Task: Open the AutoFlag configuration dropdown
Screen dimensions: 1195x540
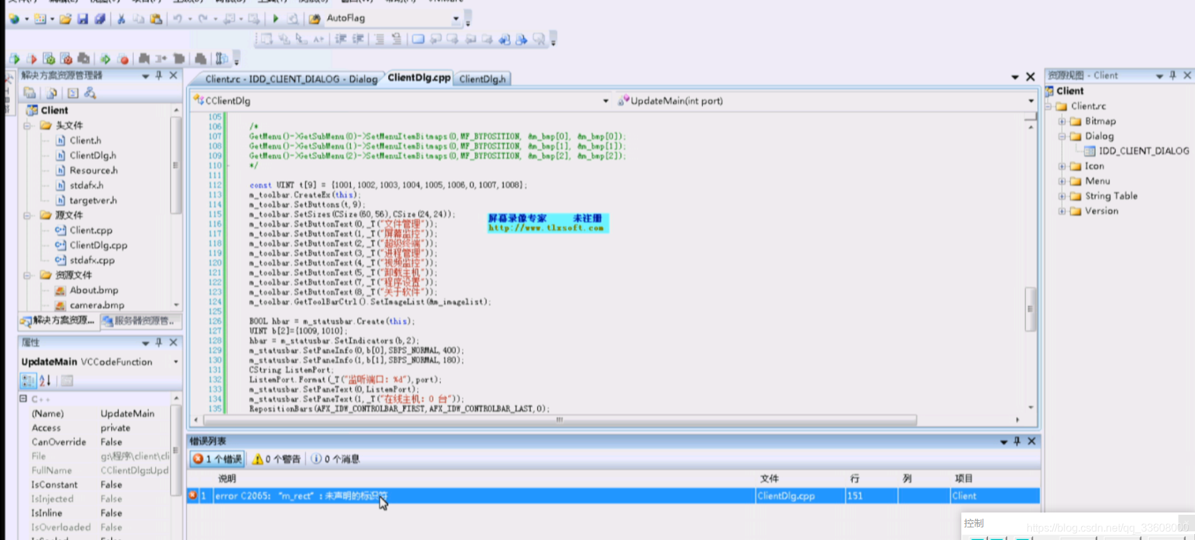Action: tap(456, 19)
